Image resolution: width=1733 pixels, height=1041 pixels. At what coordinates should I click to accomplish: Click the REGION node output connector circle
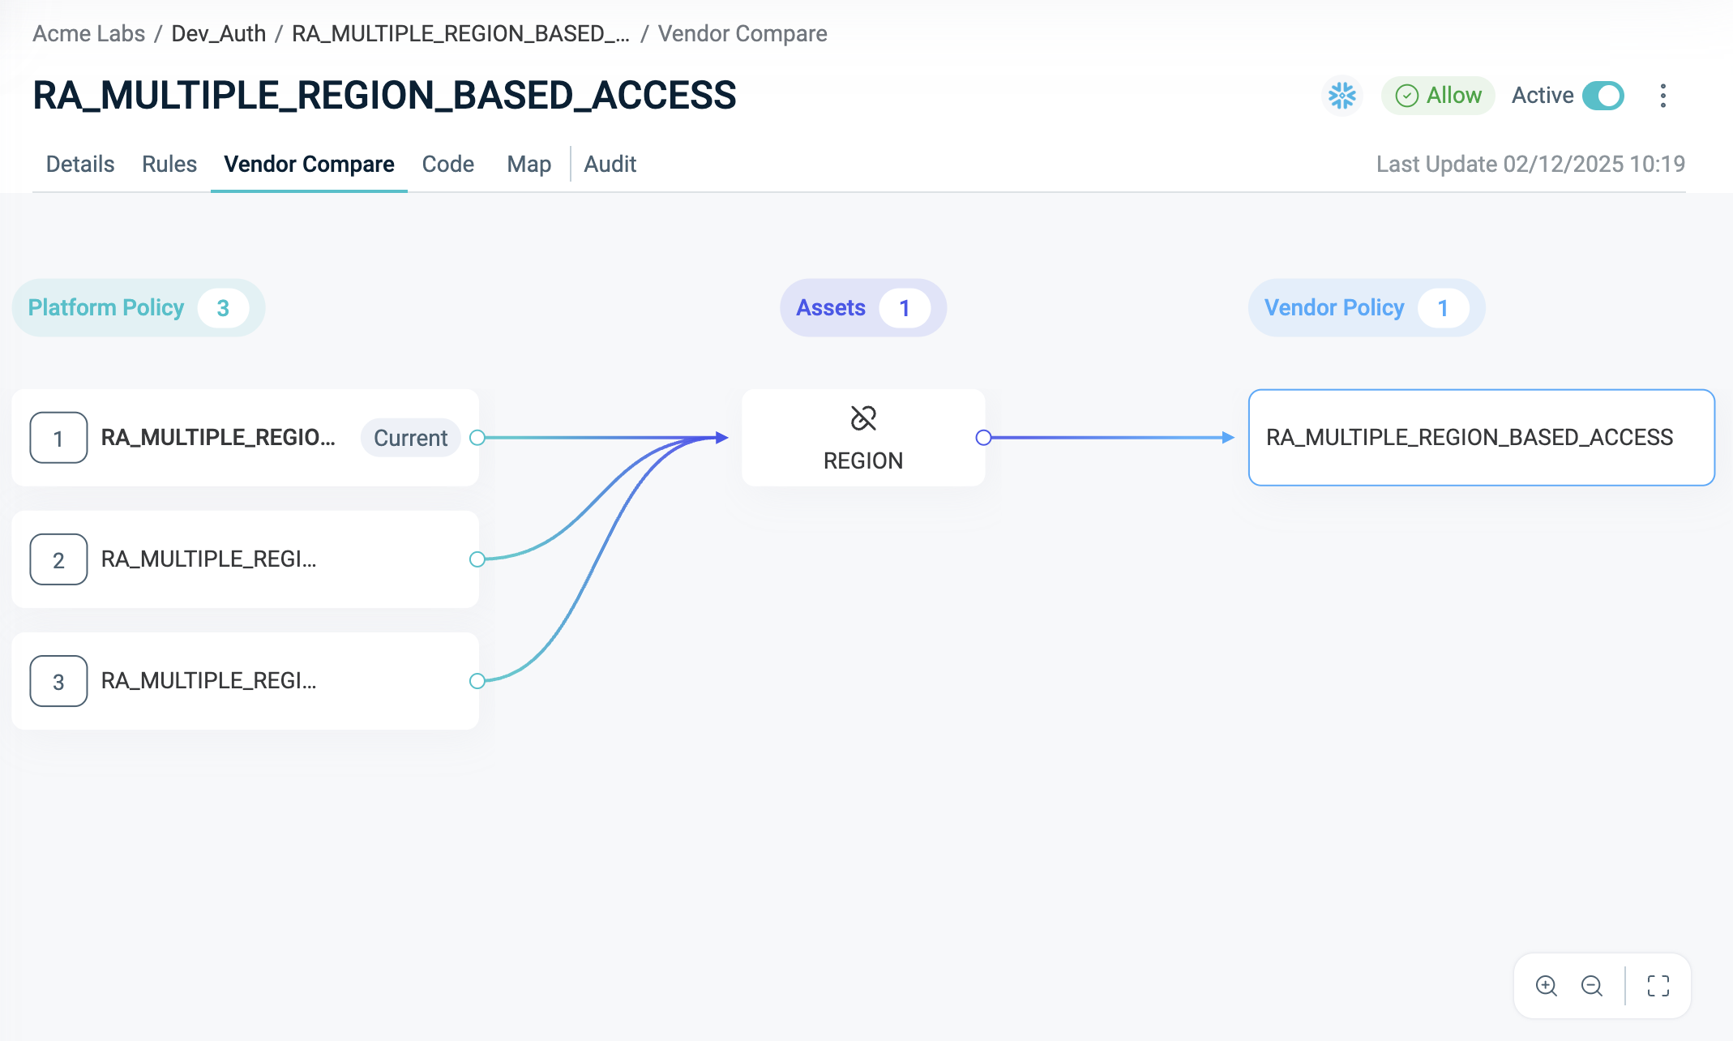983,438
